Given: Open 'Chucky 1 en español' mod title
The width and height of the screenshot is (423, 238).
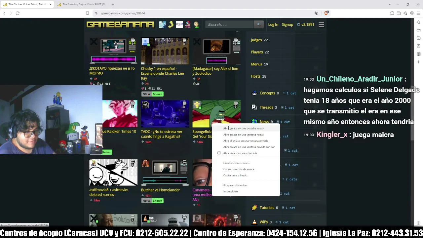Looking at the screenshot, I should pos(162,73).
